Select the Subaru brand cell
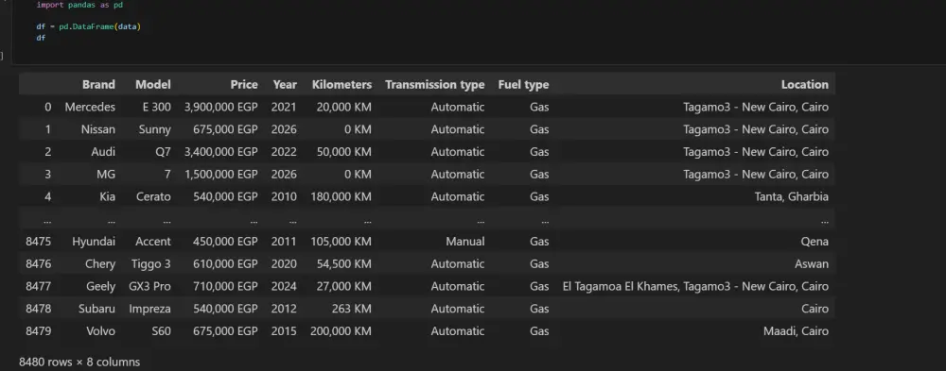 coord(96,309)
